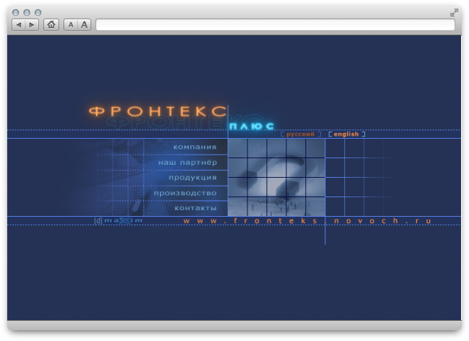
Task: Click the central gridded product image
Action: click(276, 177)
